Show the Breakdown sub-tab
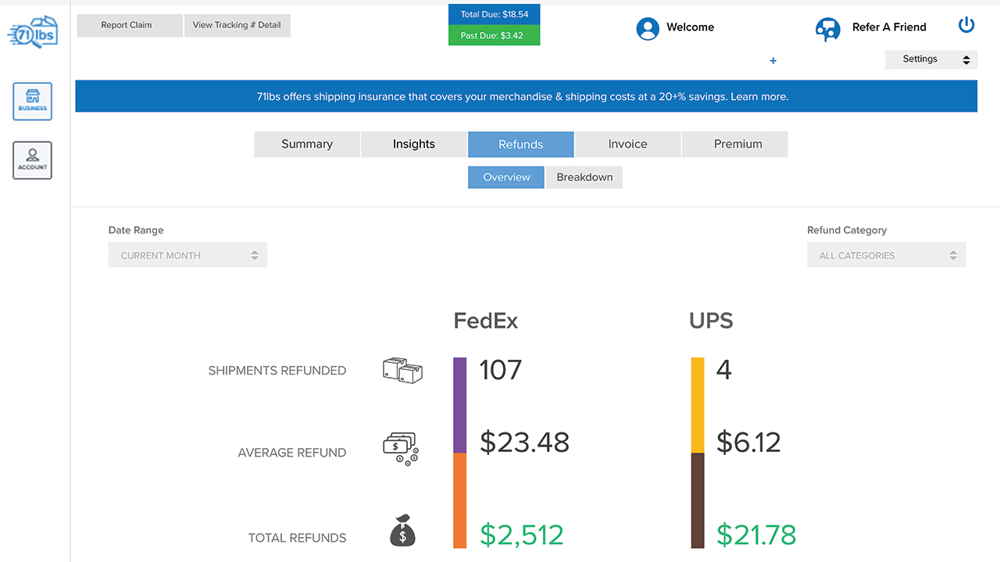 click(584, 177)
